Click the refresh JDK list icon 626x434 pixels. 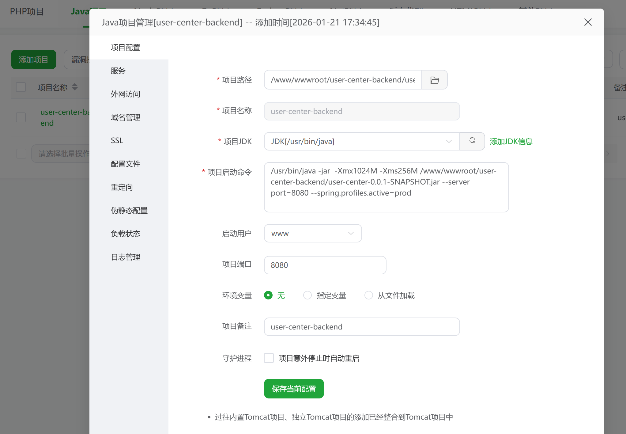[x=472, y=141]
